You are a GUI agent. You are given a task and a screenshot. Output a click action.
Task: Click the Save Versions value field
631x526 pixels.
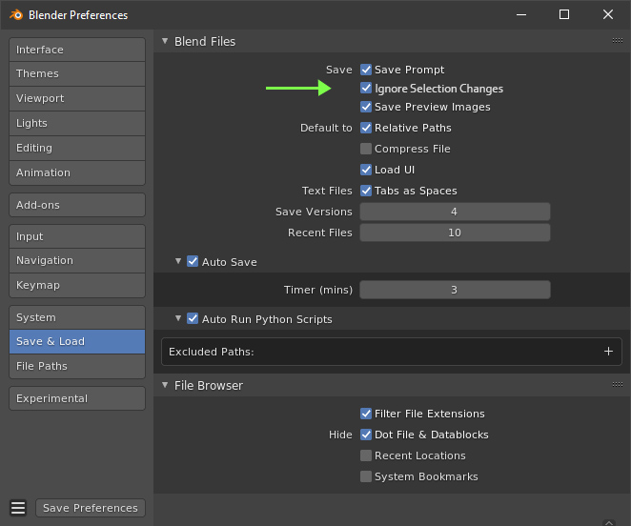click(x=455, y=212)
